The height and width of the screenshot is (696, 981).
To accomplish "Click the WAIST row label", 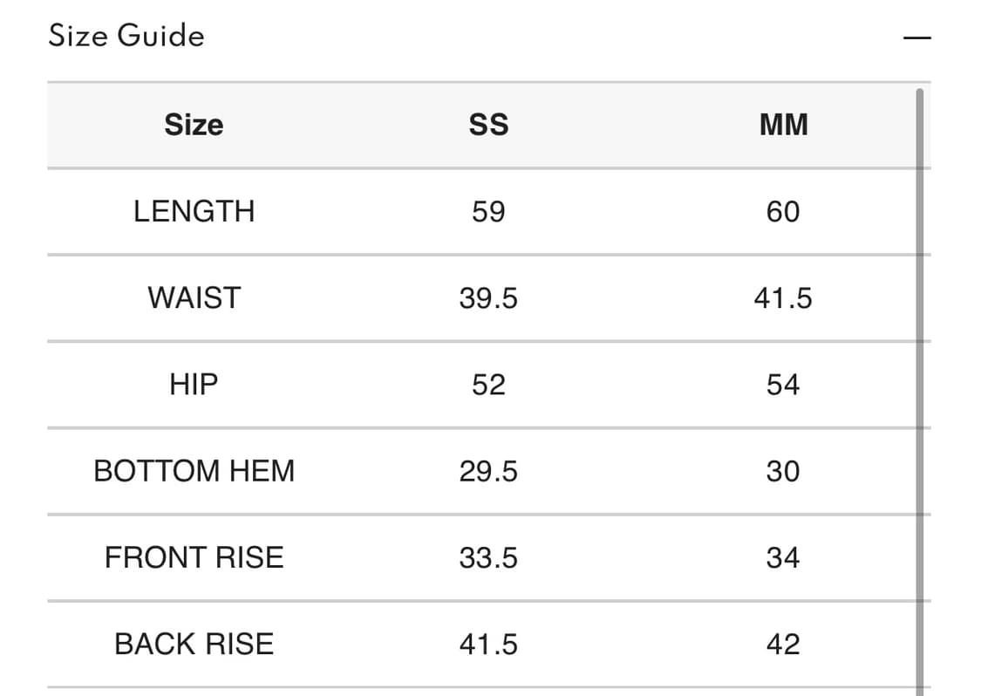I will coord(194,298).
